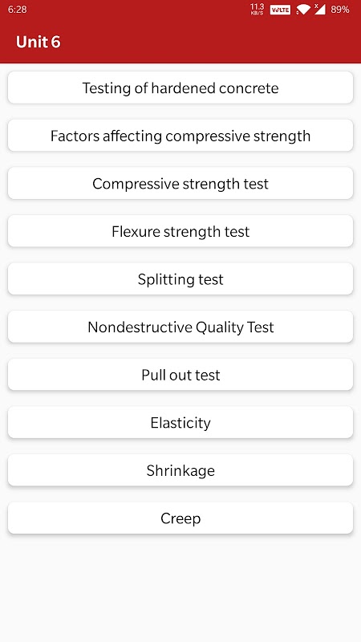Tap the 6:28 clock in status bar
The height and width of the screenshot is (642, 361).
[18, 10]
